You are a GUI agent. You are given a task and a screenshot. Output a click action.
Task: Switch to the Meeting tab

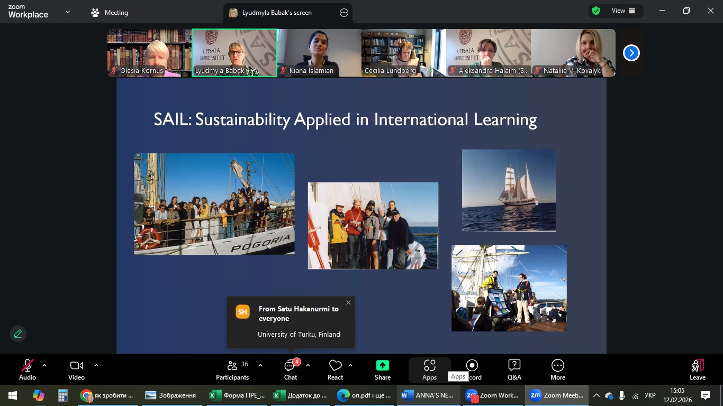[110, 13]
